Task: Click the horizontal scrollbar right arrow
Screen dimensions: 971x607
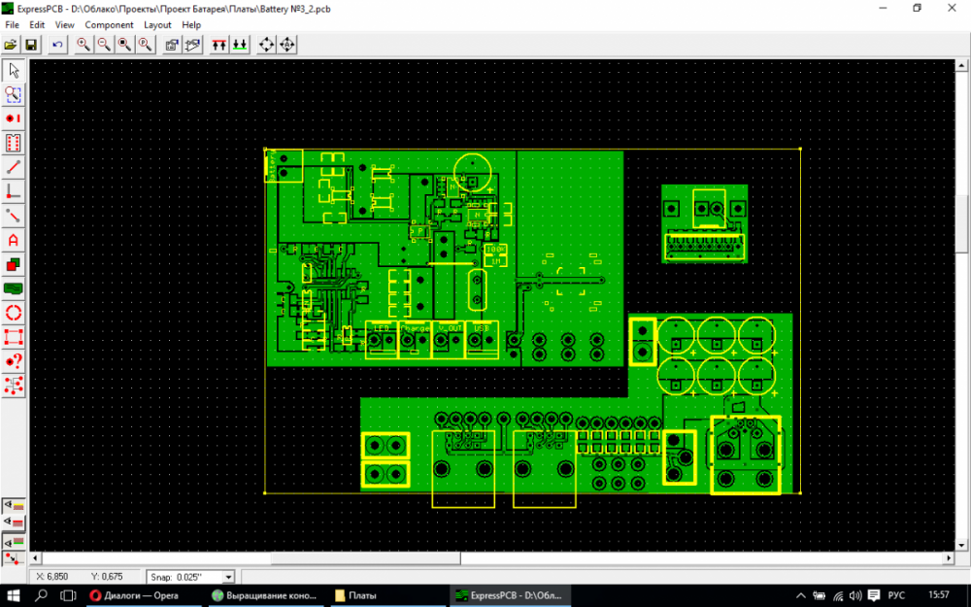Action: 948,558
